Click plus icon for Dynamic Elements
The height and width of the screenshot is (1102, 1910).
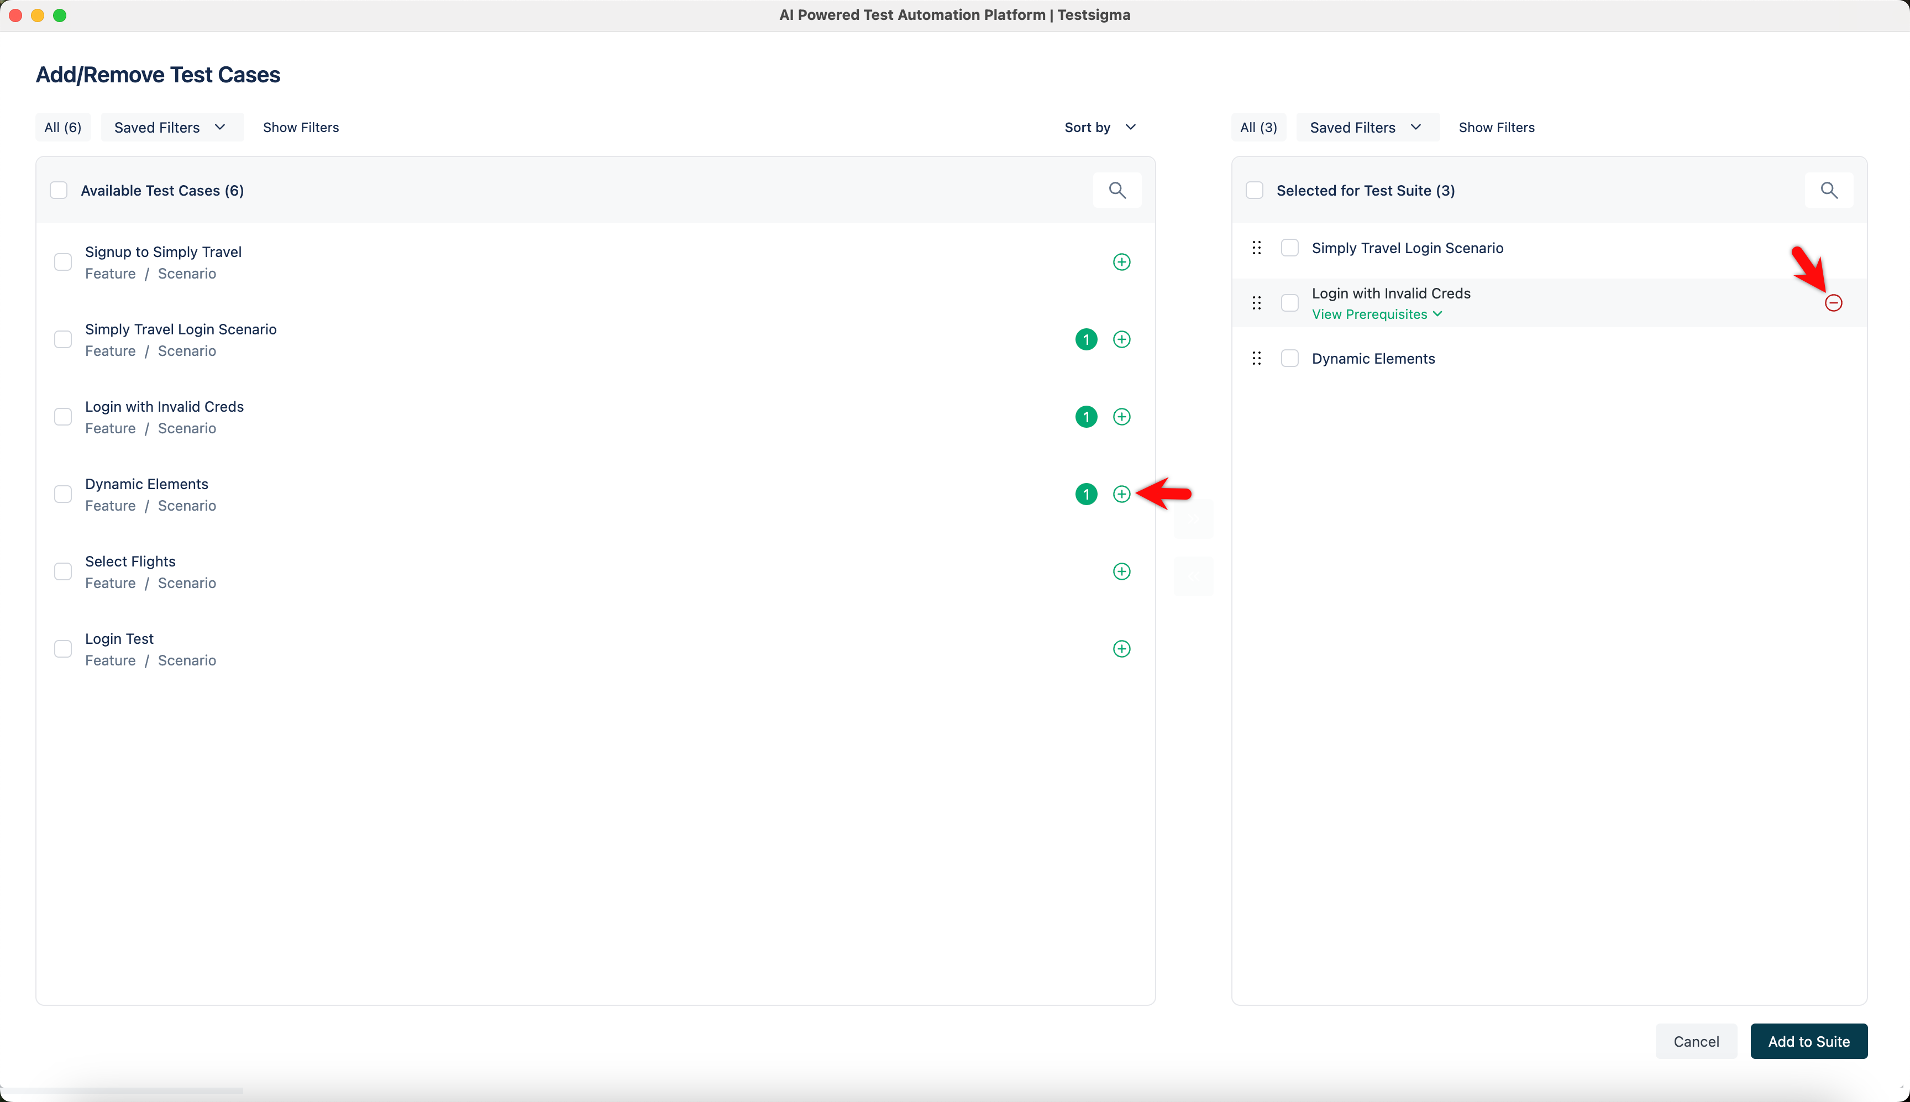(1121, 494)
